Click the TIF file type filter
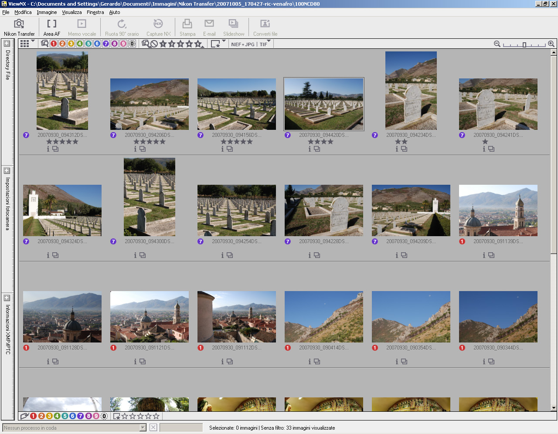This screenshot has height=434, width=558. (263, 44)
